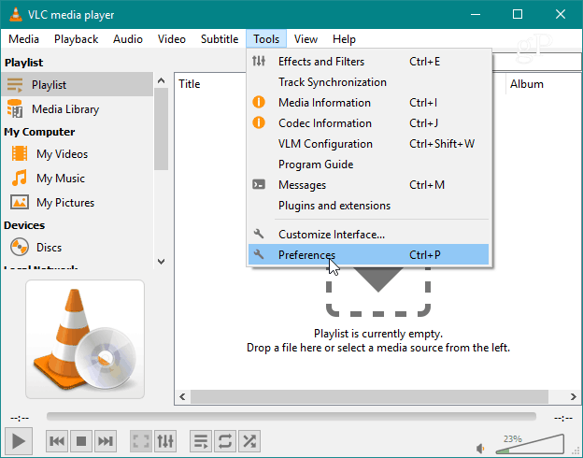Open extended settings from bottom toolbar
The height and width of the screenshot is (458, 583).
[x=165, y=441]
